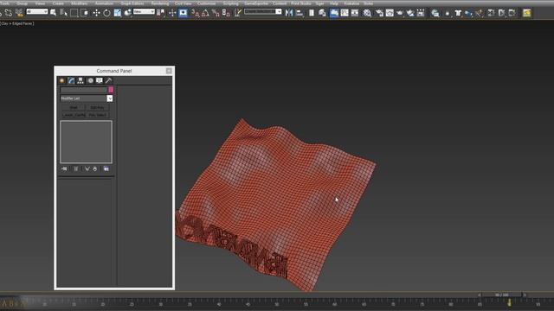Screen dimensions: 554x311
Task: Open the Rendered Frame Window icon
Action: pyautogui.click(x=390, y=13)
